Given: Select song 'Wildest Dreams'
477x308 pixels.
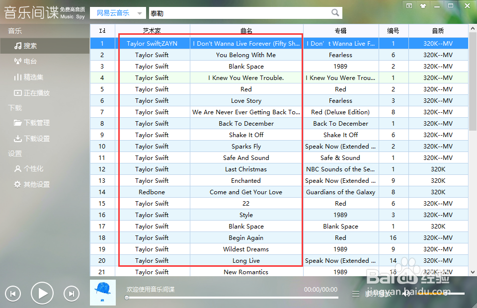Looking at the screenshot, I should point(246,249).
